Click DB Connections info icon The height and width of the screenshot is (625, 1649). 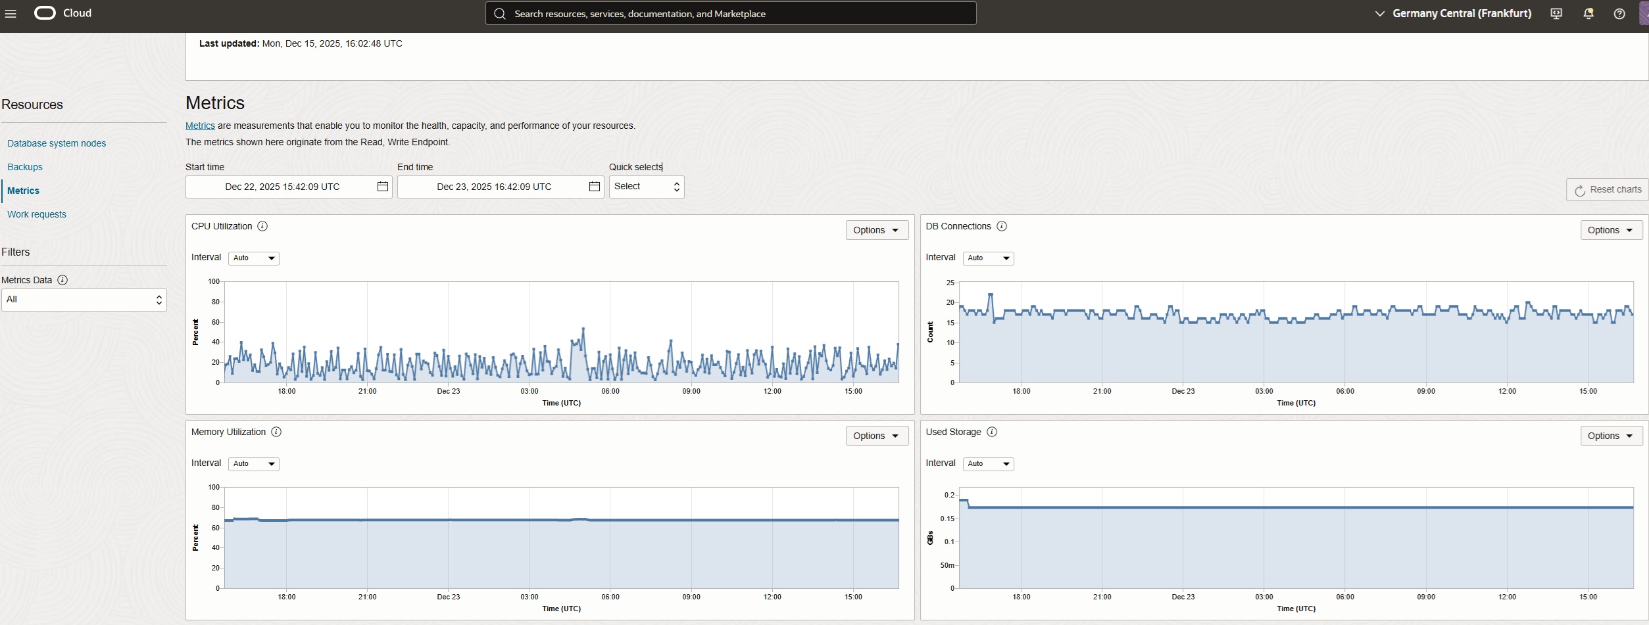point(1002,226)
